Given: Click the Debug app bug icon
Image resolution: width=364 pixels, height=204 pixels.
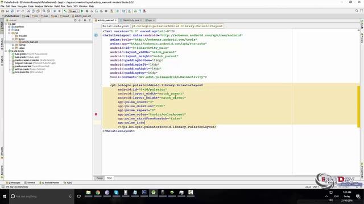Looking at the screenshot, I should point(87,11).
